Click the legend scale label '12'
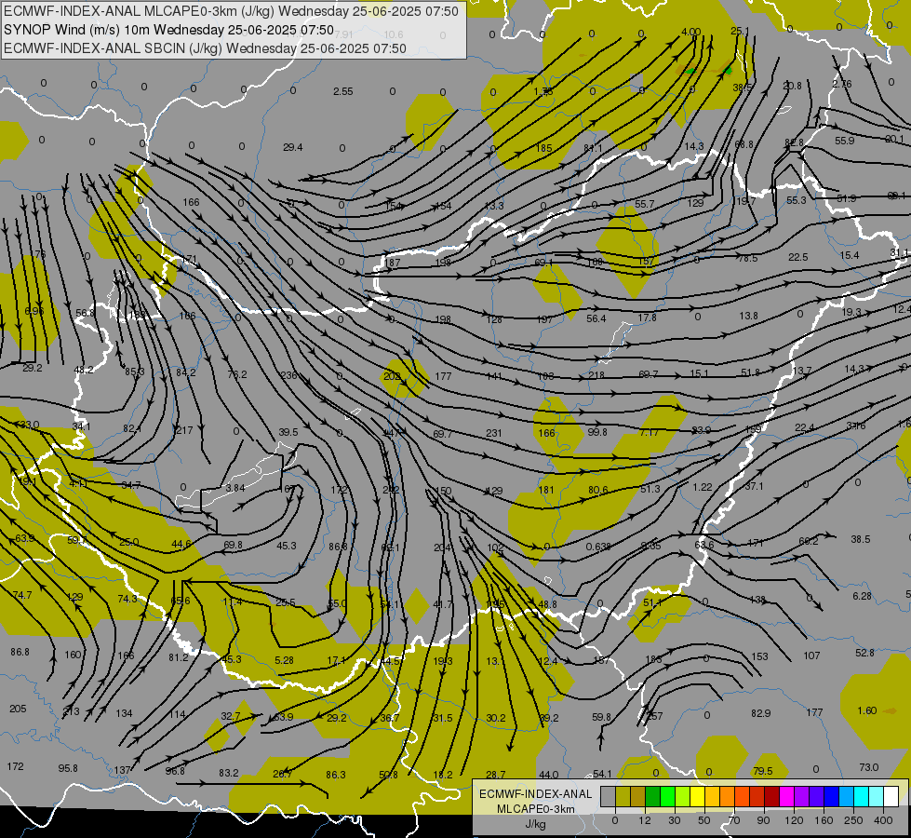Image resolution: width=911 pixels, height=838 pixels. [x=645, y=820]
